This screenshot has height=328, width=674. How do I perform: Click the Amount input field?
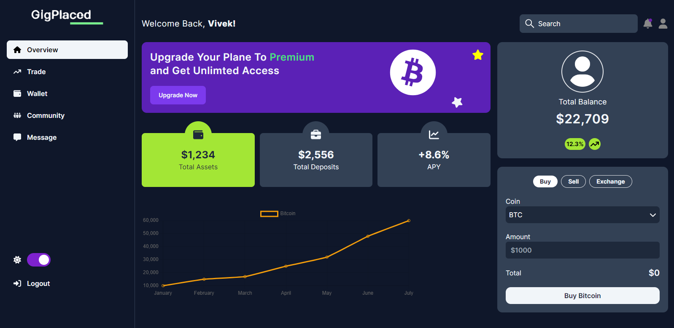pos(582,250)
